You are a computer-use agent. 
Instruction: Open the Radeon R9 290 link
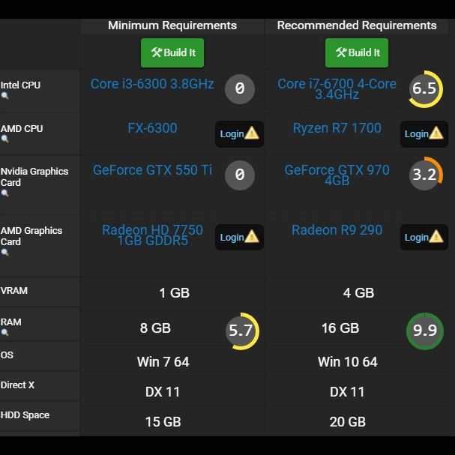point(337,230)
